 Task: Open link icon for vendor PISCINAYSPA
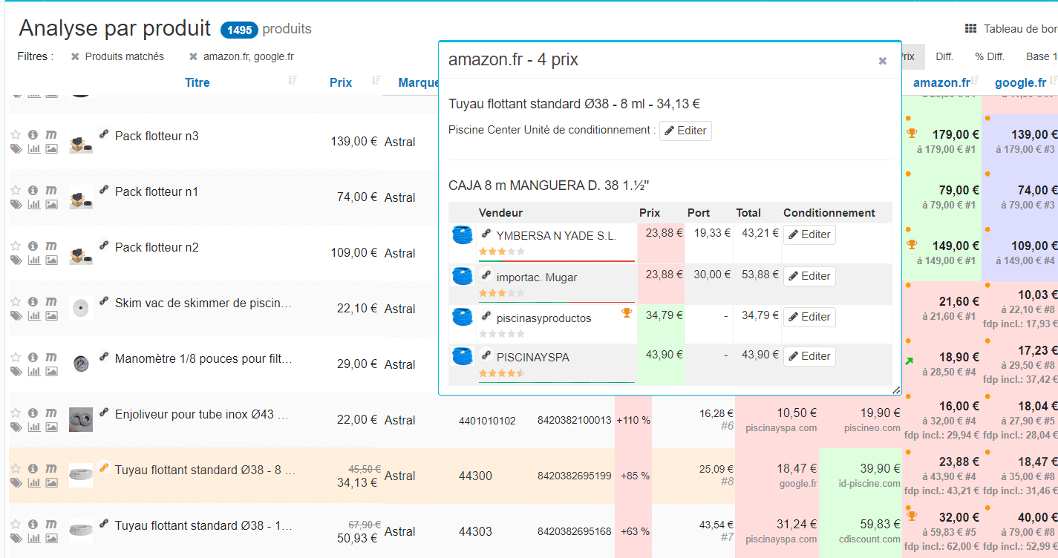click(486, 355)
